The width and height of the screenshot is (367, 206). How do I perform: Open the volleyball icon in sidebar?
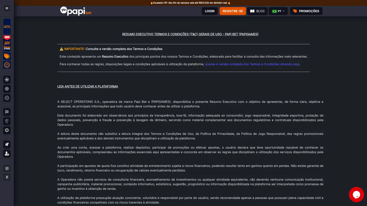click(x=7, y=89)
